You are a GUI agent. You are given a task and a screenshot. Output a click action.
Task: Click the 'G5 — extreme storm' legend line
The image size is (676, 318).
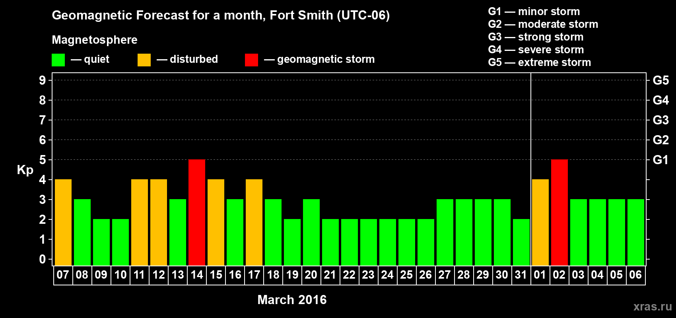pyautogui.click(x=540, y=62)
